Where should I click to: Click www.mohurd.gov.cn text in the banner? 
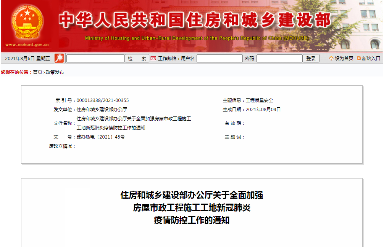tap(27, 45)
